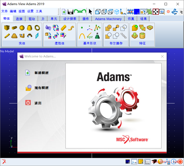The width and height of the screenshot is (184, 166).
Task: Click the Redo green arrow
Action: [77, 12]
